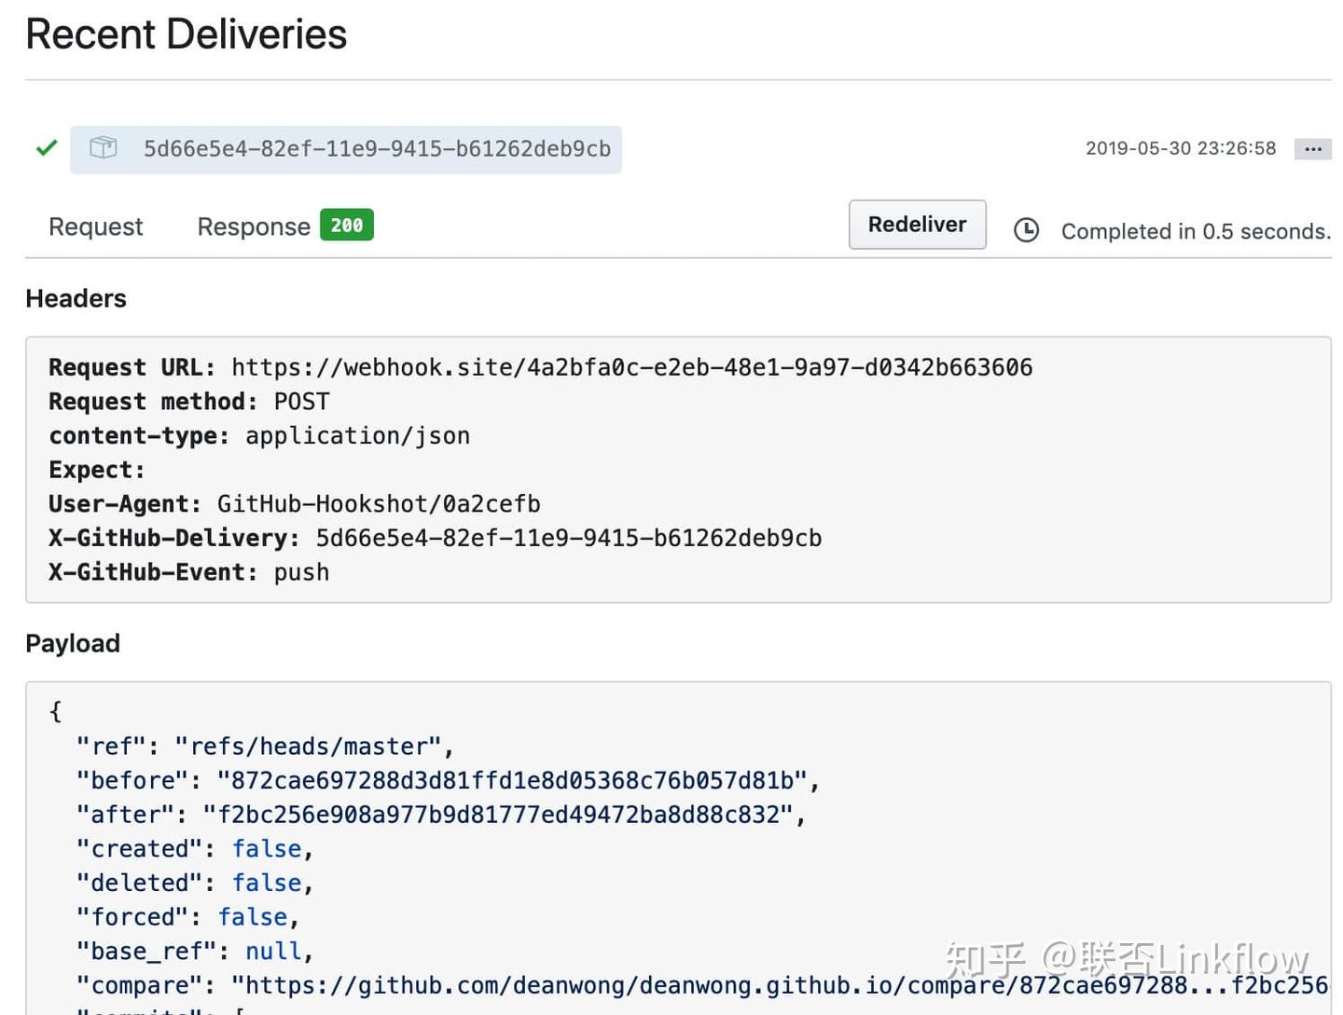Expand the ellipsis menu beside the timestamp

point(1312,149)
